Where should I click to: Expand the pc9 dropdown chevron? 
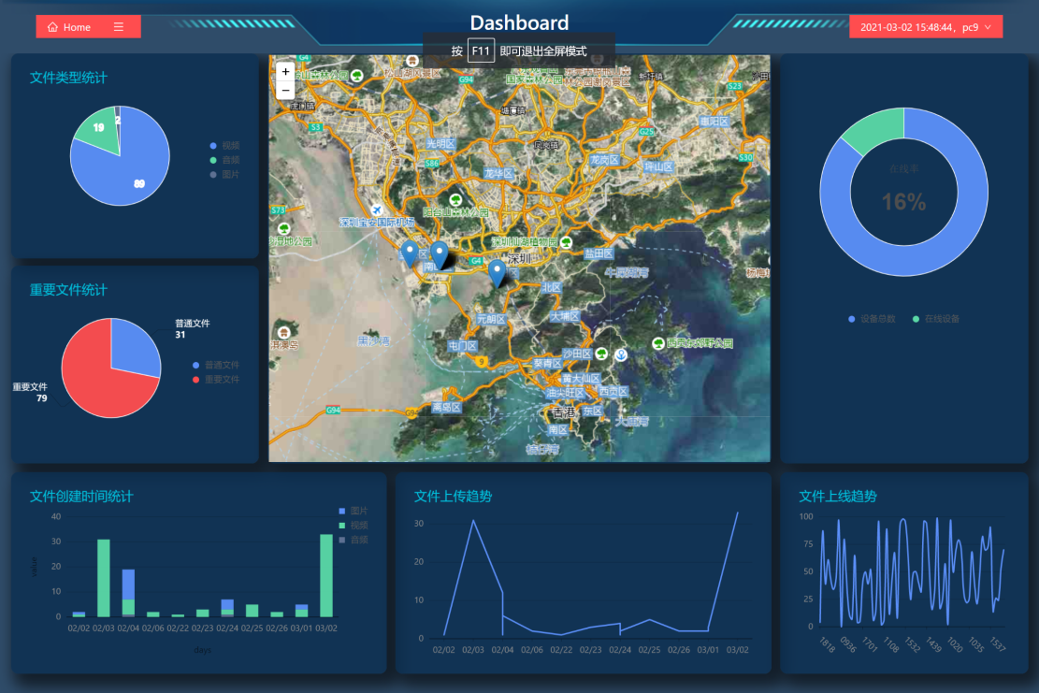(988, 27)
